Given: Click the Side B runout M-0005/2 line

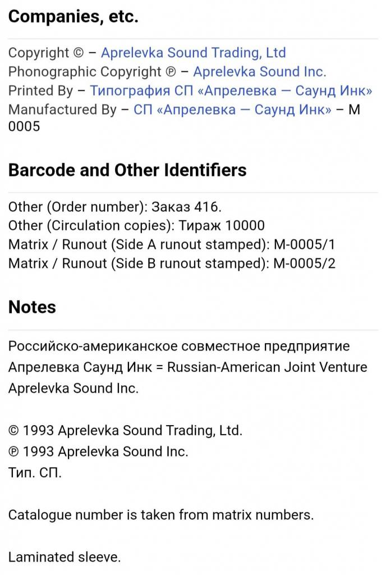Looking at the screenshot, I should (172, 263).
